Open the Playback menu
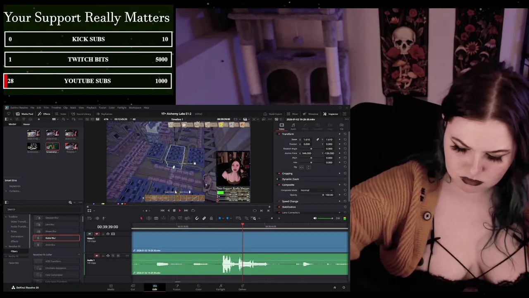This screenshot has height=298, width=529. [x=91, y=108]
